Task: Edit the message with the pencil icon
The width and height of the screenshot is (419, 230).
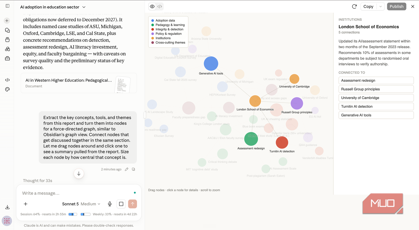Action: pyautogui.click(x=126, y=169)
